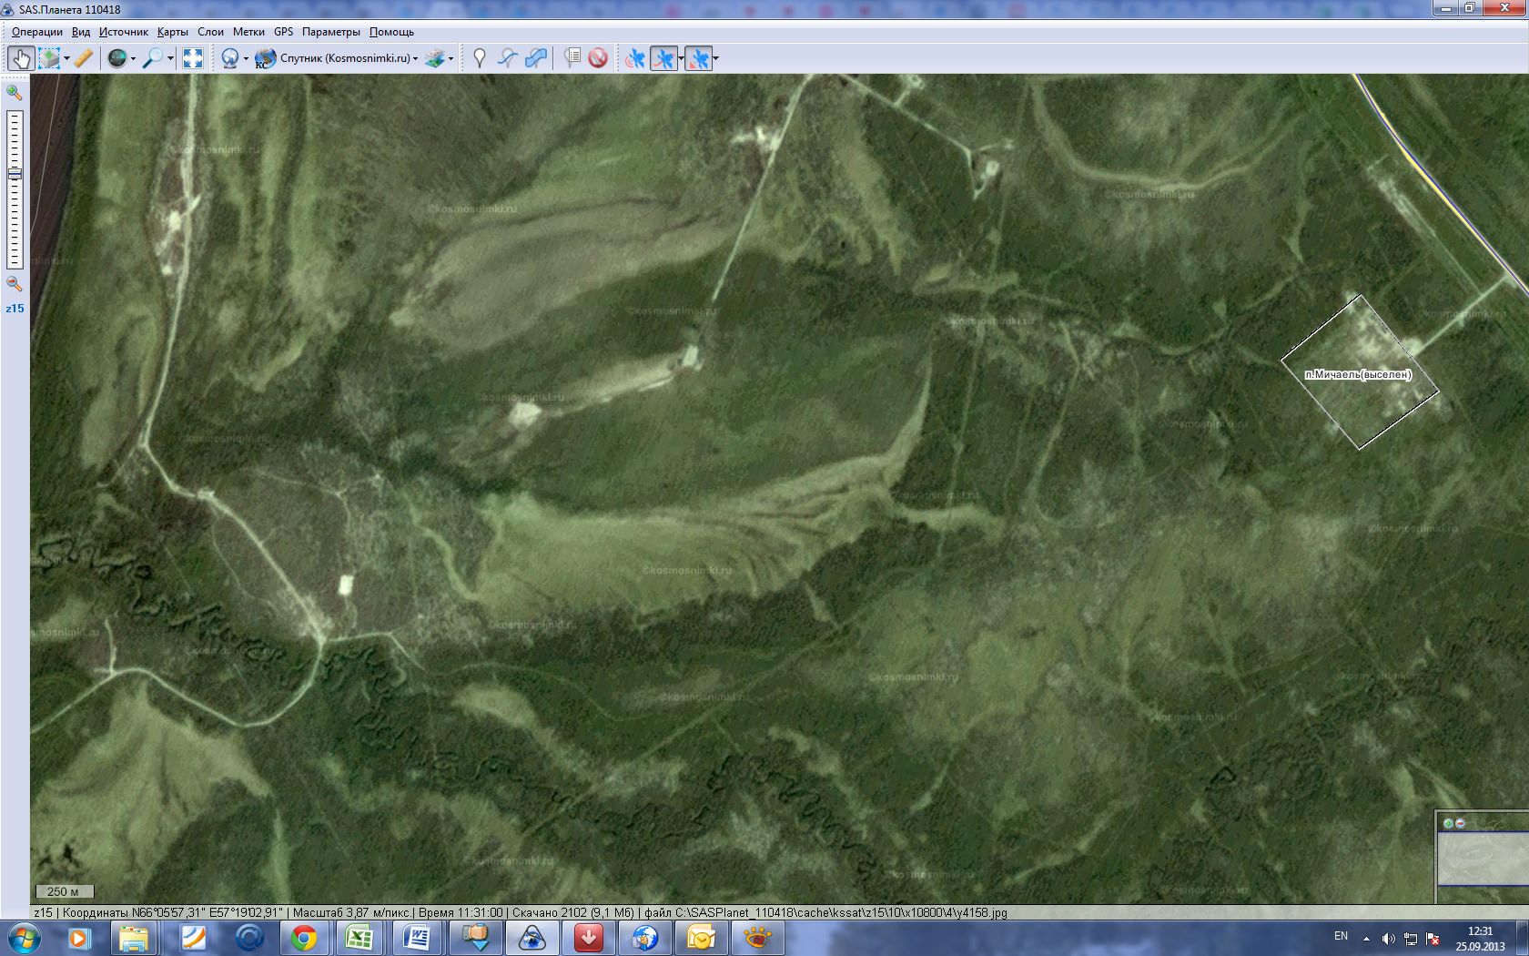Click the zoom in magnifier button
The height and width of the screenshot is (956, 1529).
(x=14, y=92)
